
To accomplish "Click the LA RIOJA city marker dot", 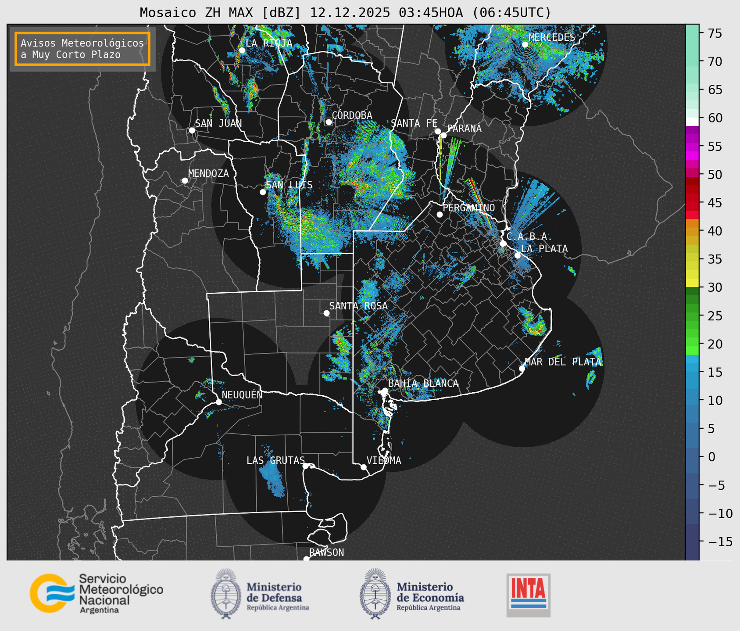I will click(242, 50).
